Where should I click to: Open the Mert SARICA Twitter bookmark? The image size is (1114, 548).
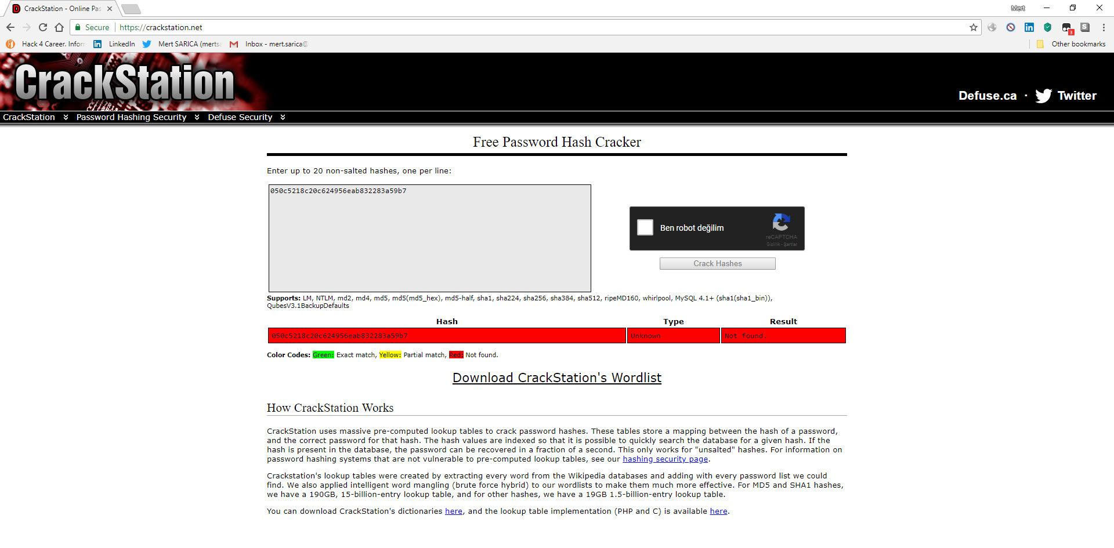click(182, 44)
